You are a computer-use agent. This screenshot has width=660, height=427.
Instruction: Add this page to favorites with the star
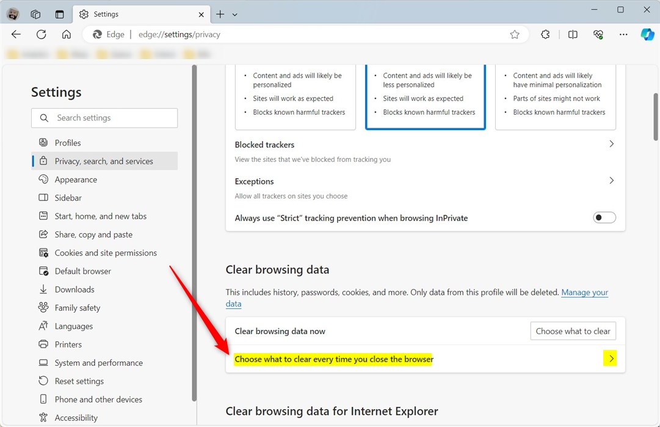tap(515, 34)
